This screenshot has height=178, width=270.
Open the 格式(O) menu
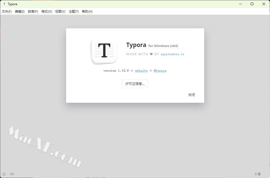pos(47,12)
